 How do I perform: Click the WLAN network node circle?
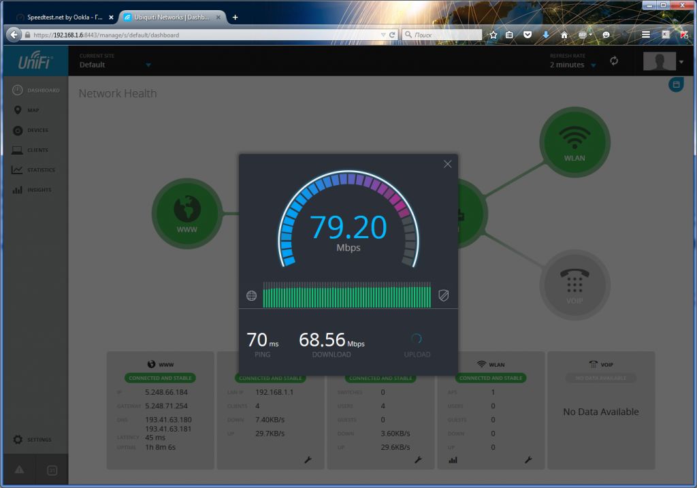(x=574, y=142)
